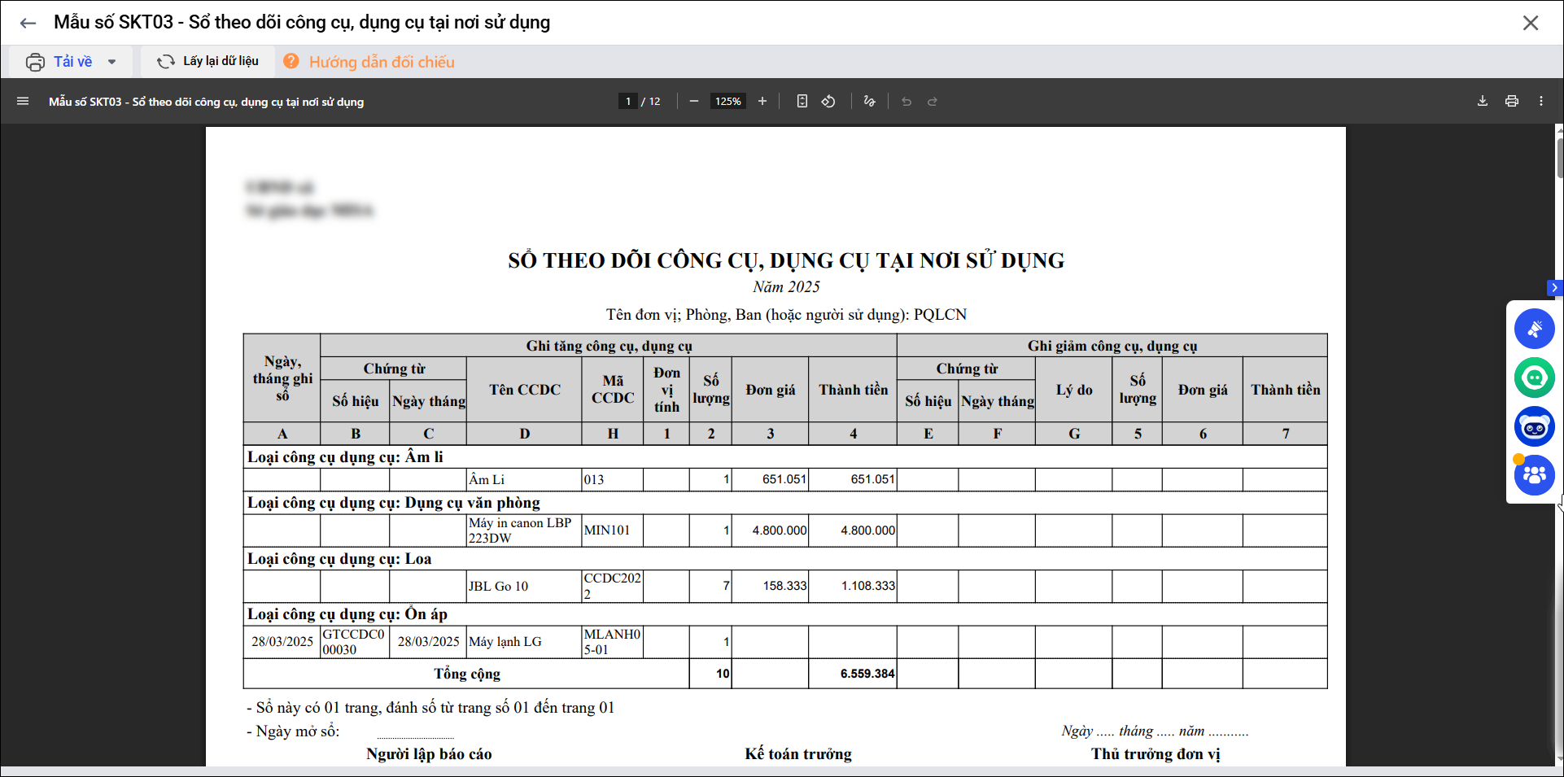
Task: Click the 'Thủ trưởng đơn vị' signature label
Action: point(1156,754)
